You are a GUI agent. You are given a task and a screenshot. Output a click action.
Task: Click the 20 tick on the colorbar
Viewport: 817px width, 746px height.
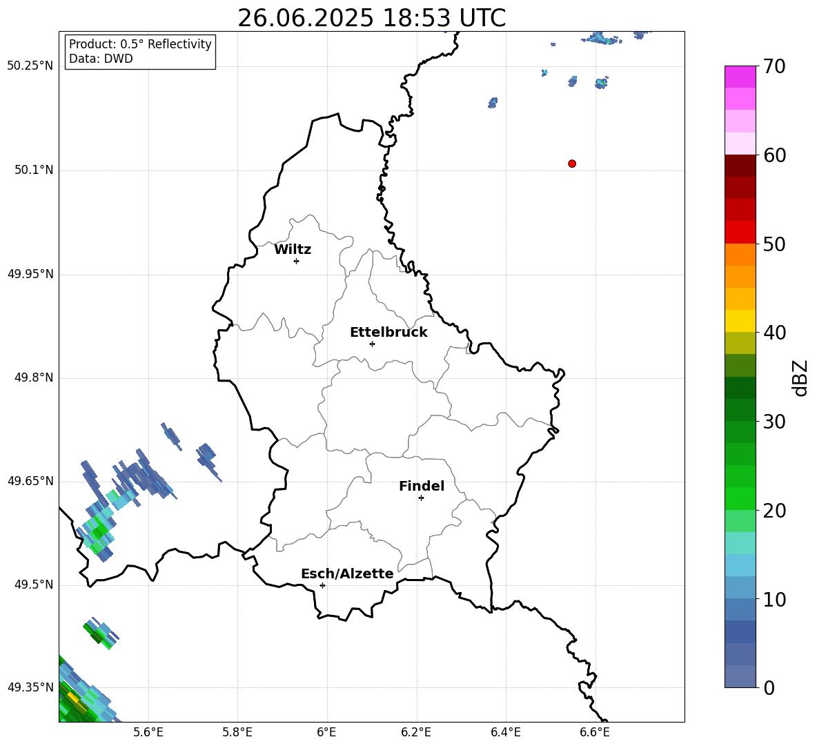[x=774, y=511]
